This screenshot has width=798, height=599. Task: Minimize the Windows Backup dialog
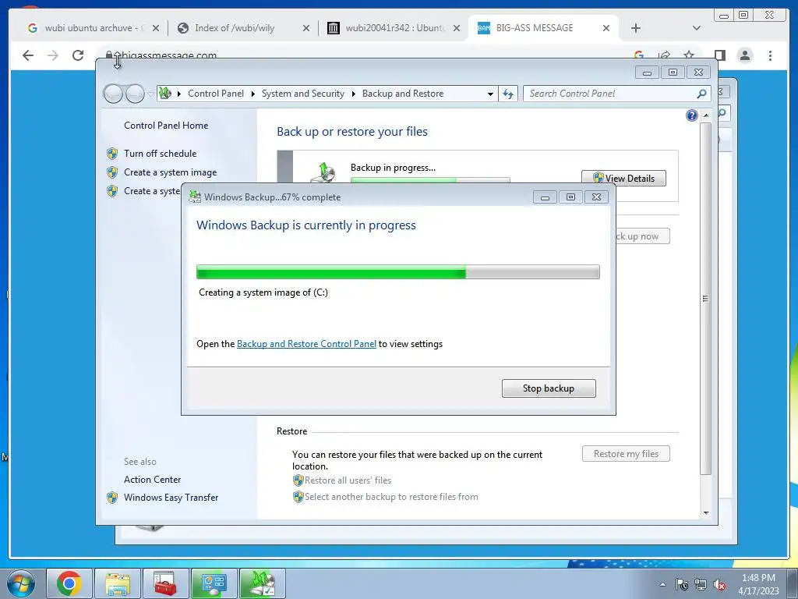[545, 197]
